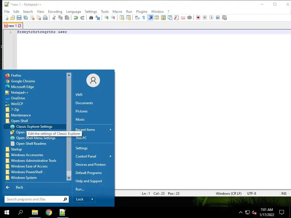Toggle the indent guide toolbar icon

point(151,18)
